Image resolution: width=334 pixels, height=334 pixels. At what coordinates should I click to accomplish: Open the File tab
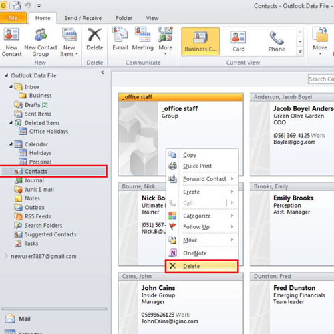[13, 18]
